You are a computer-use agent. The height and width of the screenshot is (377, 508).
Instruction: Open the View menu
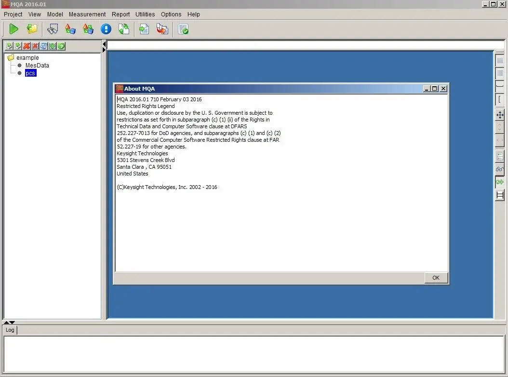pyautogui.click(x=34, y=14)
